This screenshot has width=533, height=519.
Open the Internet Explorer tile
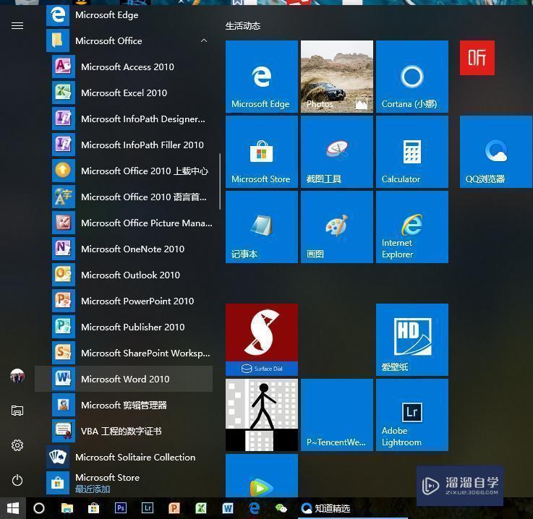pos(412,227)
